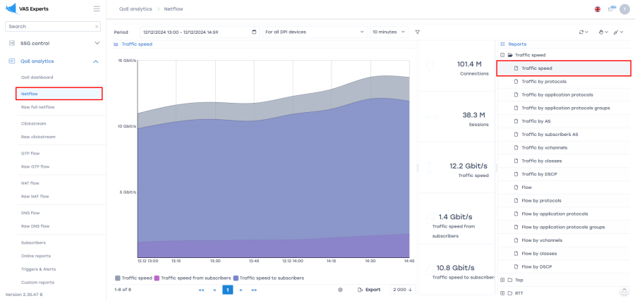This screenshot has width=635, height=301.
Task: Click the user avatar icon
Action: click(x=623, y=8)
